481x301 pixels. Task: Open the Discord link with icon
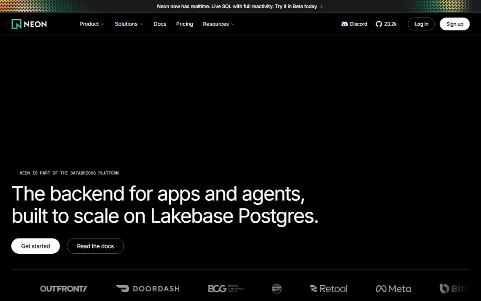pos(354,24)
